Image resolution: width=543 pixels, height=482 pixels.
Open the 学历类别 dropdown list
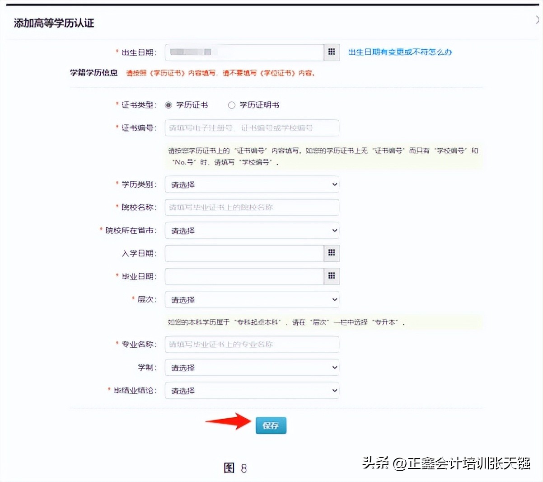pos(252,184)
